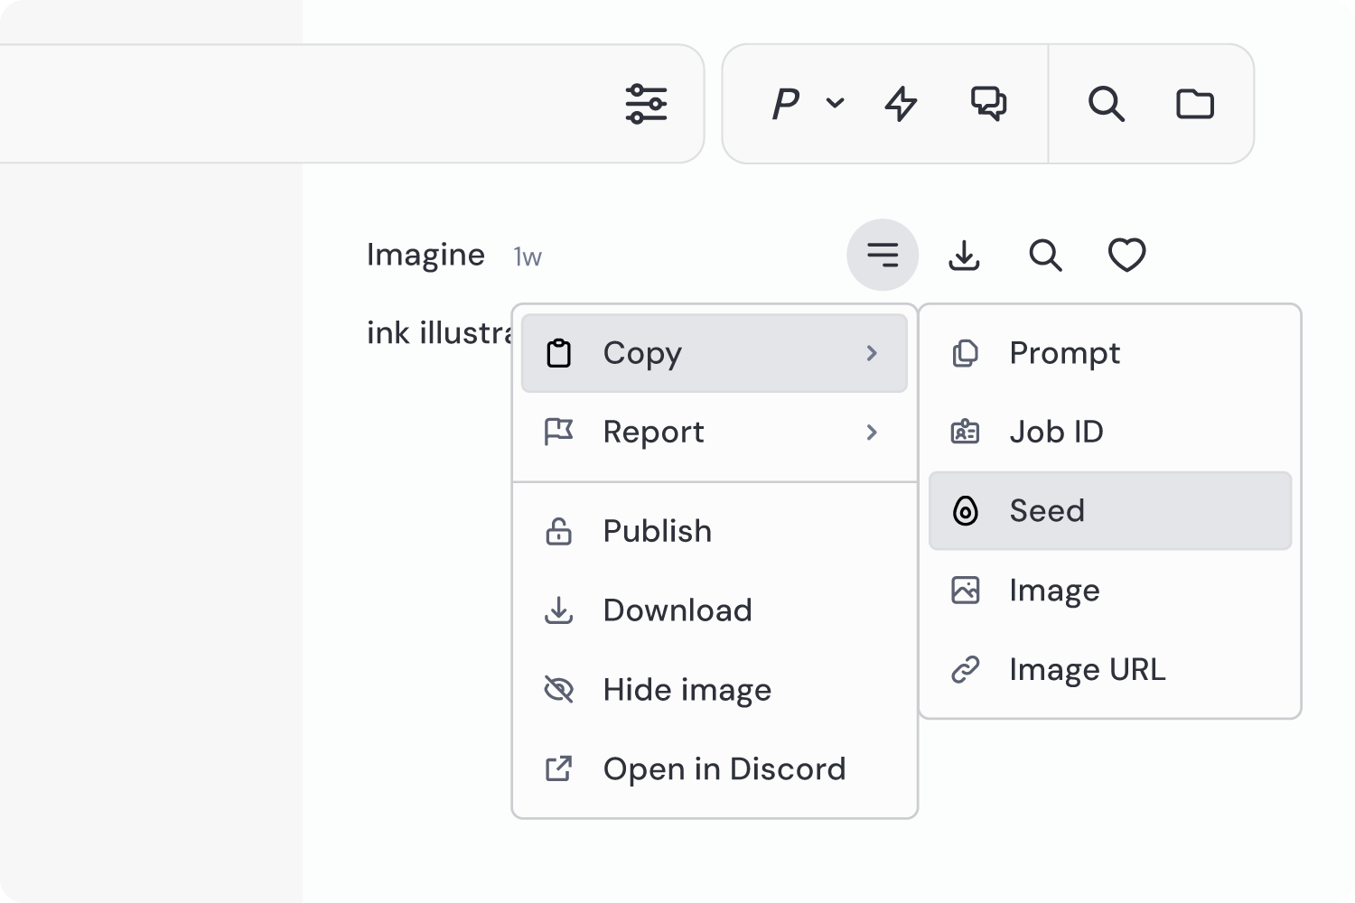Screen dimensions: 1355x903
Task: Click the search icon in the top toolbar
Action: pyautogui.click(x=1107, y=103)
